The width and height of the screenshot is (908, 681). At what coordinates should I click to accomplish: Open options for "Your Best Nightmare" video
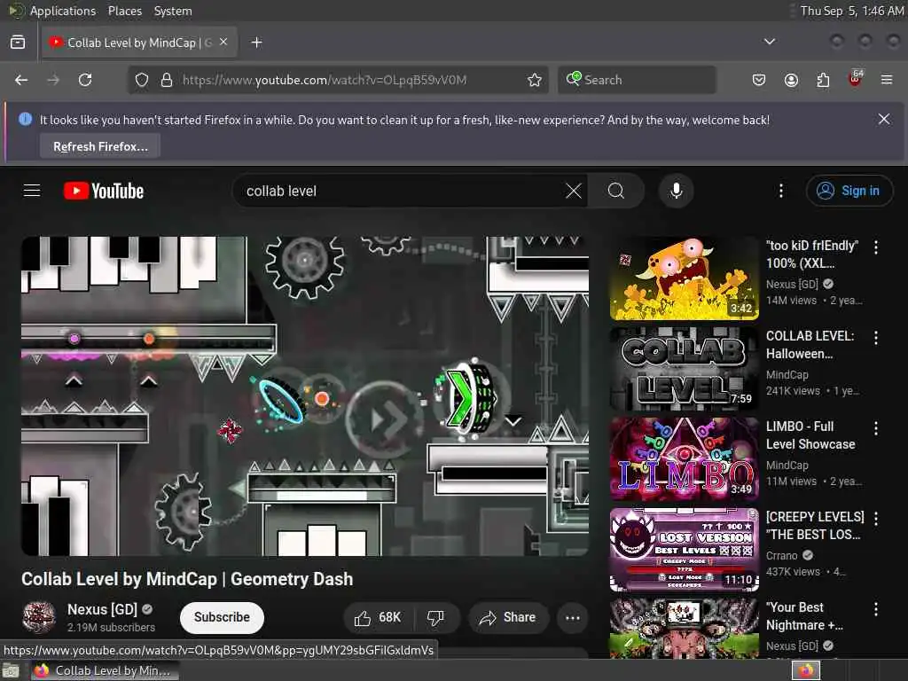876,608
